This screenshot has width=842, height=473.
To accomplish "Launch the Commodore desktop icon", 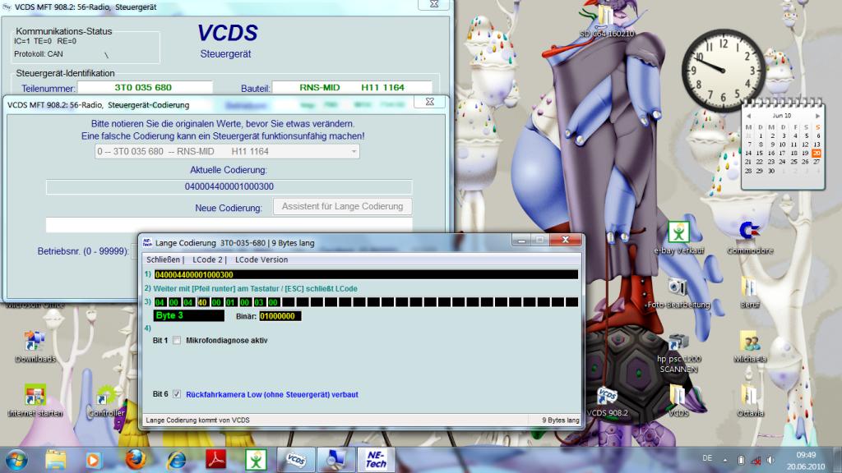I will [750, 237].
